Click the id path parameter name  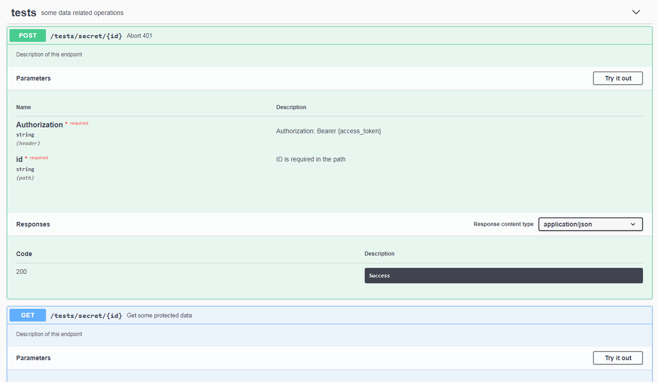click(x=20, y=159)
